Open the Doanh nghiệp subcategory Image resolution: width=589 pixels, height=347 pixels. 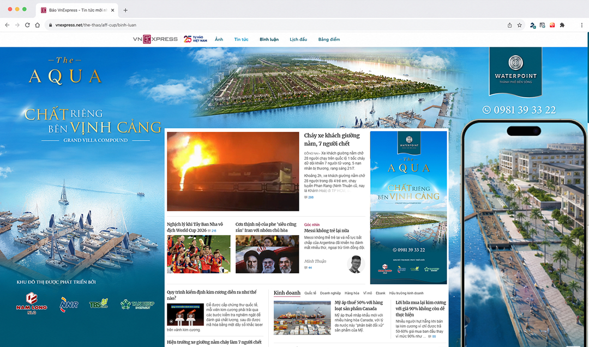click(330, 294)
